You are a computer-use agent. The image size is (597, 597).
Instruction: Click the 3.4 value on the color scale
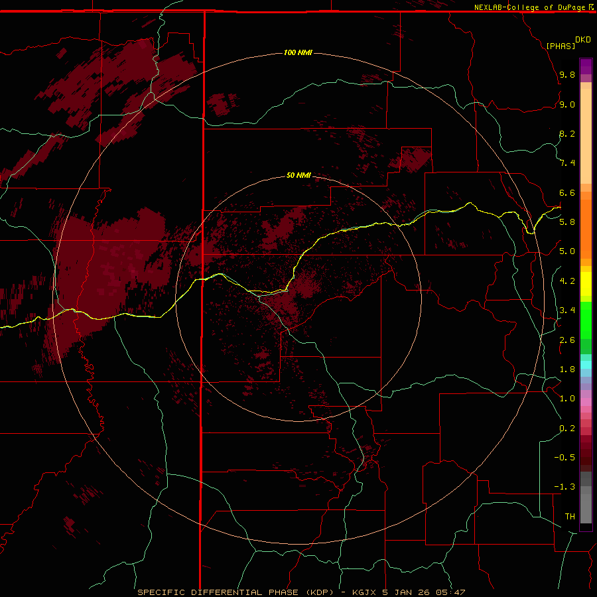(567, 310)
